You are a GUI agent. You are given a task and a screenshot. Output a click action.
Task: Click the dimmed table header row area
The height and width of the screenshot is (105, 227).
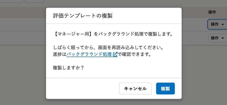[23, 12]
